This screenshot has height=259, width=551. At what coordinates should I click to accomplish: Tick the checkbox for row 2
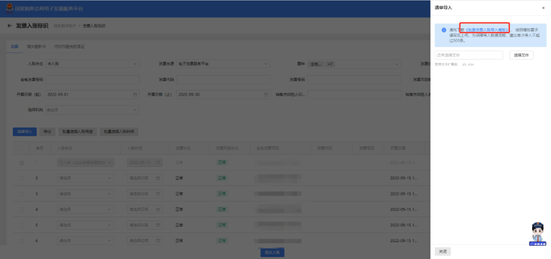coord(21,178)
